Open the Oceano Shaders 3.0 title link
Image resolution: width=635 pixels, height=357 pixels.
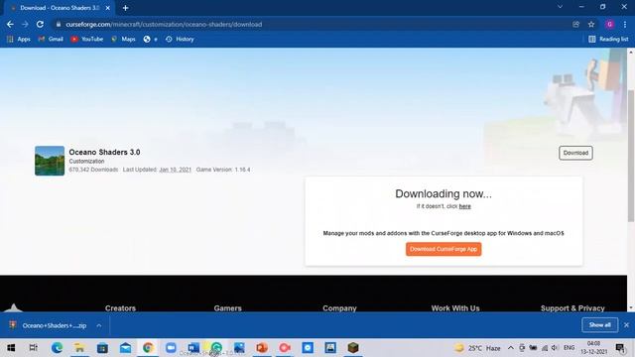pyautogui.click(x=104, y=152)
